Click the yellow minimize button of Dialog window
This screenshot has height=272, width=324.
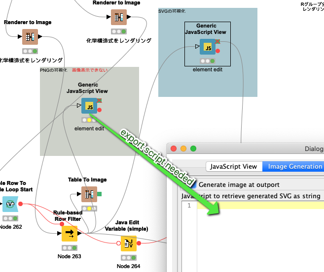click(183, 149)
